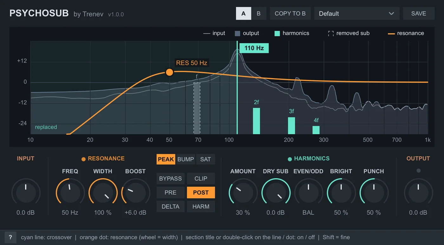Click the resonance WIDTH knob
This screenshot has height=245, width=444.
pyautogui.click(x=103, y=192)
